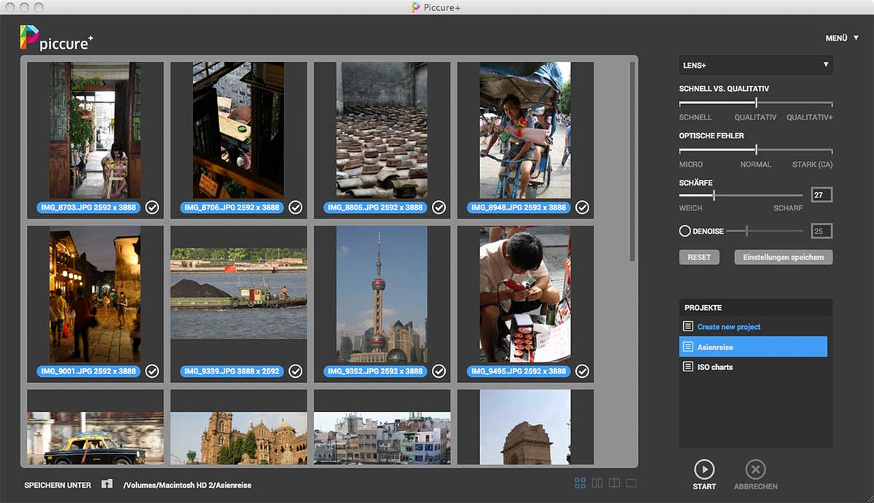This screenshot has width=874, height=503.
Task: Click the START play icon
Action: click(704, 469)
